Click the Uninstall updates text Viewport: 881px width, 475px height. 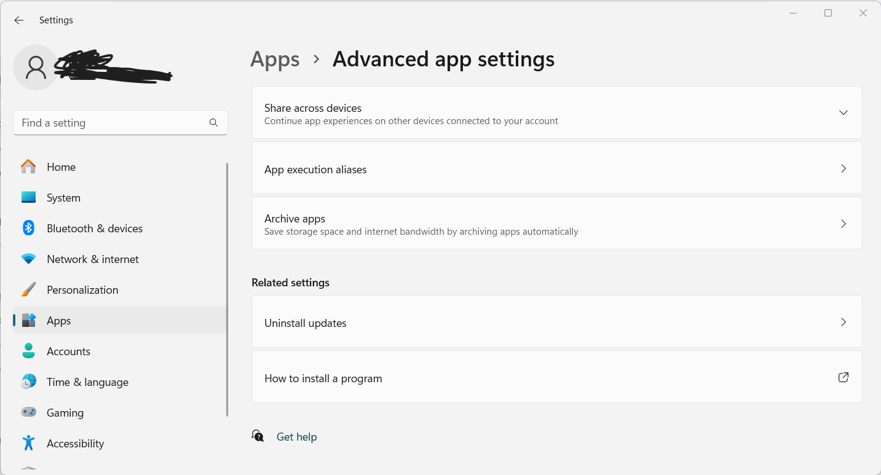306,323
